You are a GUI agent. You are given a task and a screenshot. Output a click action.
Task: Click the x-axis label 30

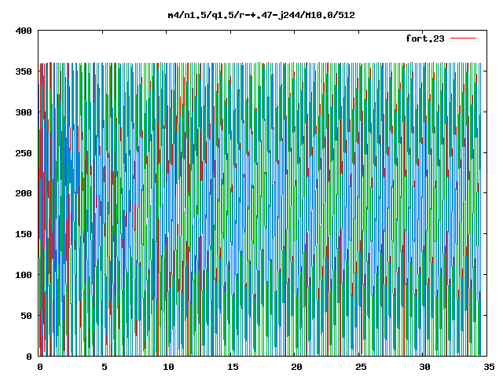424,367
